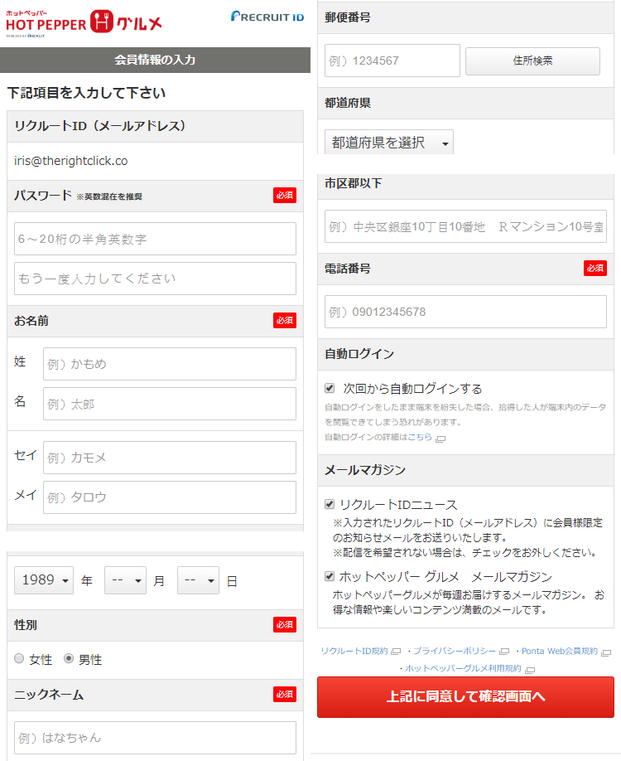The height and width of the screenshot is (761, 621).
Task: Click the セイ katakana surname field
Action: pyautogui.click(x=170, y=458)
